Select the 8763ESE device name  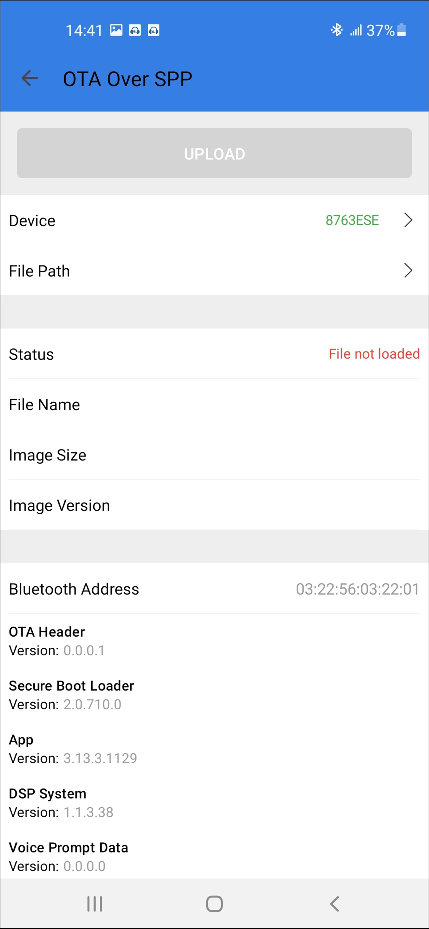point(352,220)
